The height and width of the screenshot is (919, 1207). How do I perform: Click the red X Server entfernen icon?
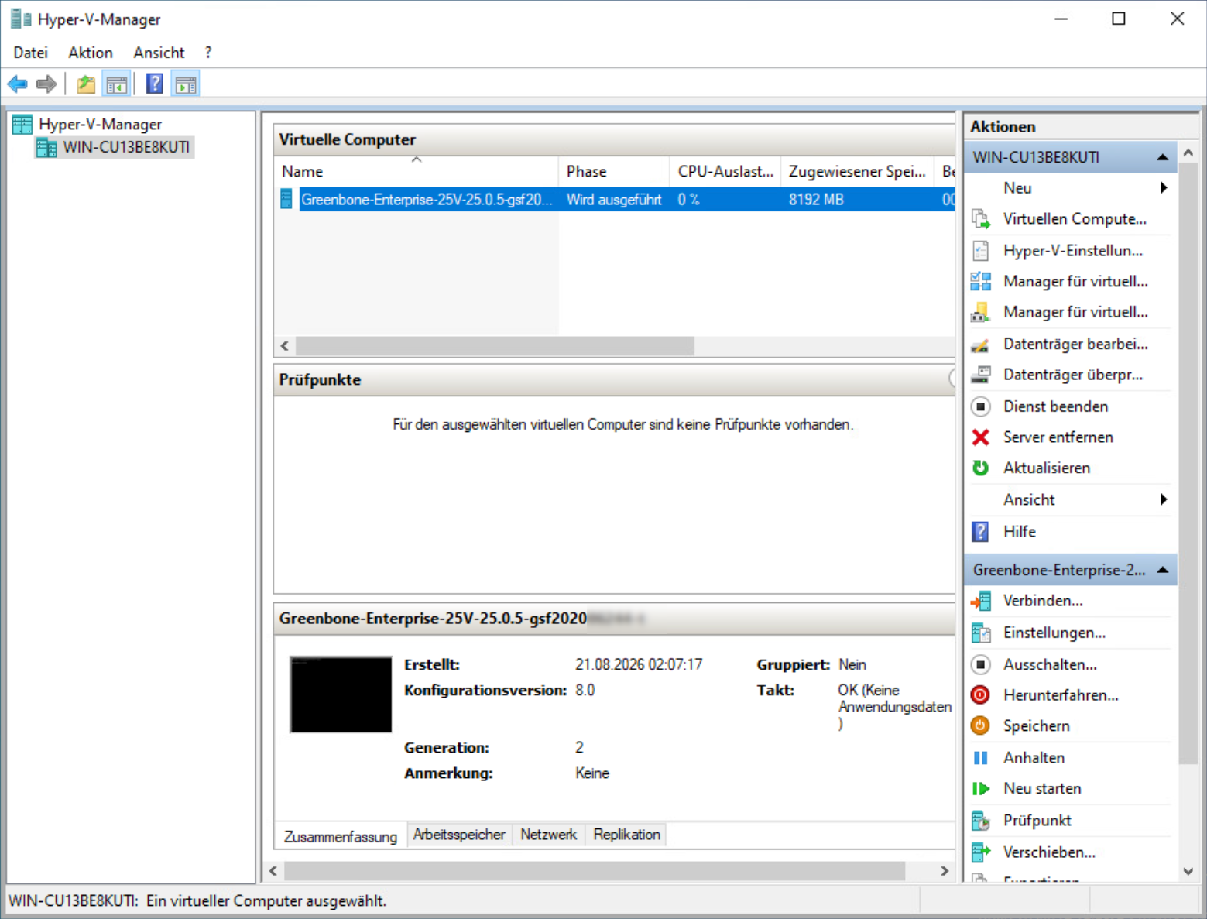coord(980,437)
